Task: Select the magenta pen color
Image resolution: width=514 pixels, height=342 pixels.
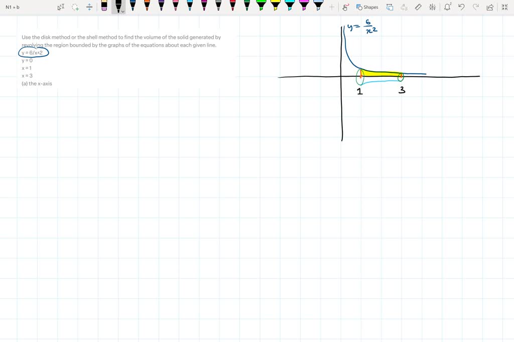Action: pos(204,7)
